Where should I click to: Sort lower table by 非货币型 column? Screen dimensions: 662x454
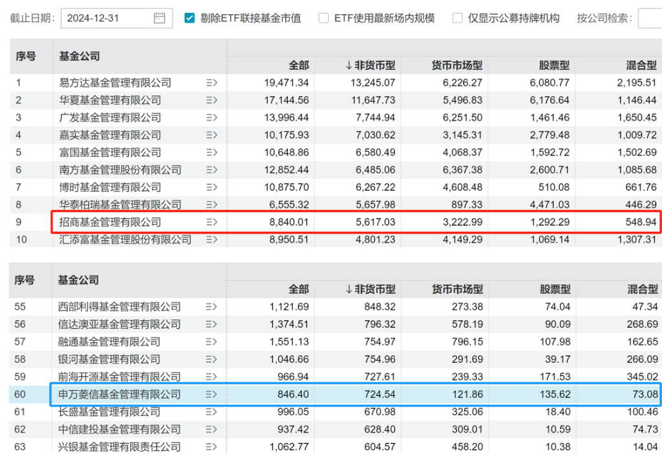(x=370, y=289)
